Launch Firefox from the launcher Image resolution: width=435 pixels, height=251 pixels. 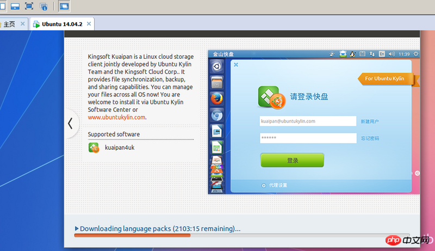pyautogui.click(x=216, y=99)
